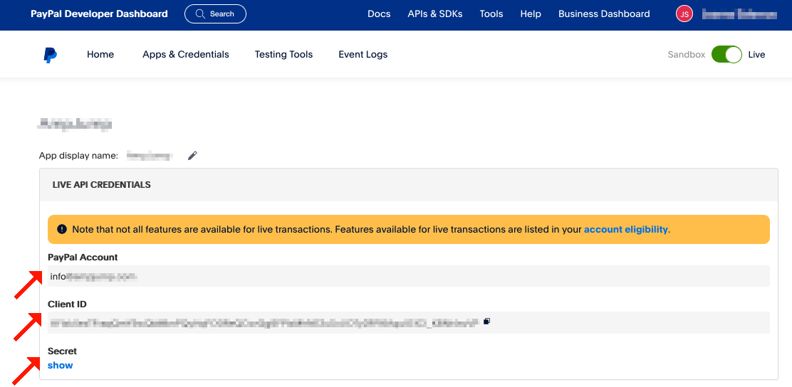792x387 pixels.
Task: Click the Live label
Action: (x=756, y=55)
